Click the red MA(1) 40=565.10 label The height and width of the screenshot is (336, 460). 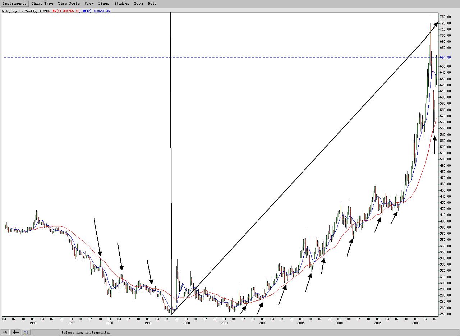tap(66, 11)
